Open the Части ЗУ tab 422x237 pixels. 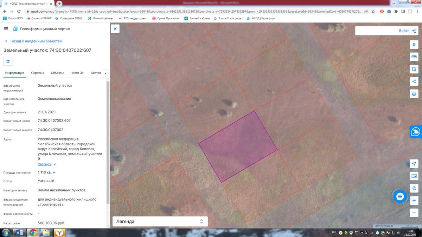77,73
